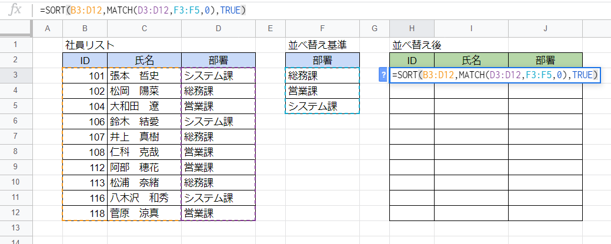Viewport: 611px width, 244px height.
Task: Click the cell containing ID 104
Action: 85,106
